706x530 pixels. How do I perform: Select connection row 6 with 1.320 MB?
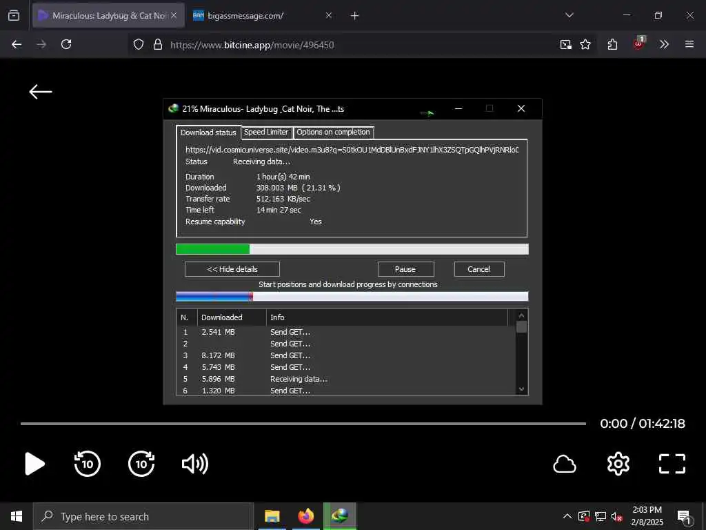click(346, 391)
